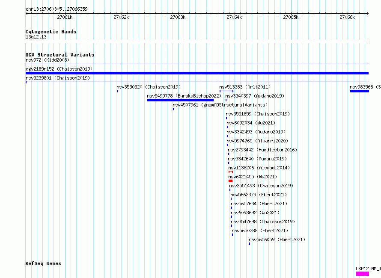
Task: Click the nsv513383 blue interval glyph
Action: point(226,91)
